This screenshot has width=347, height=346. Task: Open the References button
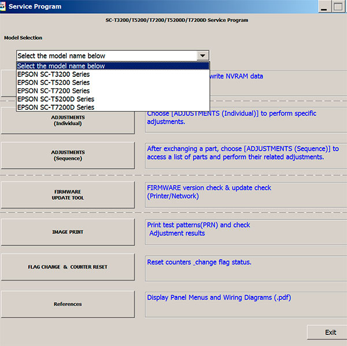(x=68, y=304)
